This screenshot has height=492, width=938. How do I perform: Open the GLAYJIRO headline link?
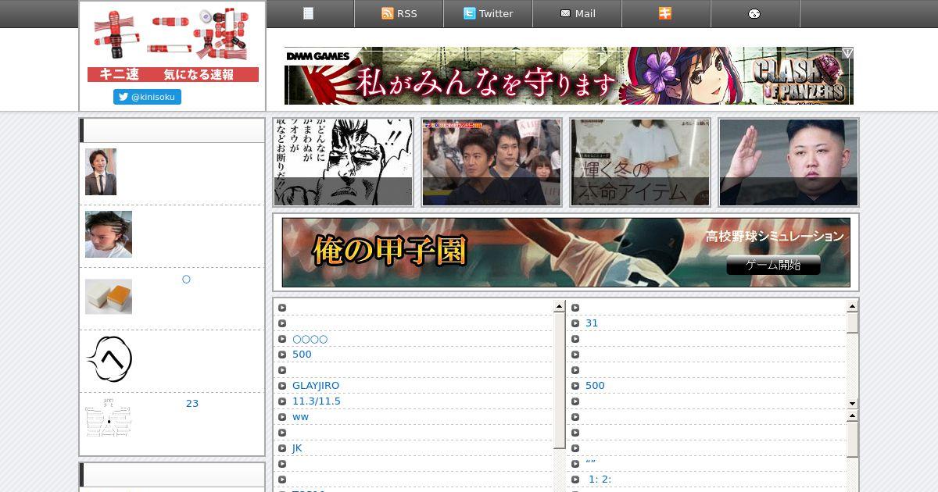pyautogui.click(x=316, y=386)
